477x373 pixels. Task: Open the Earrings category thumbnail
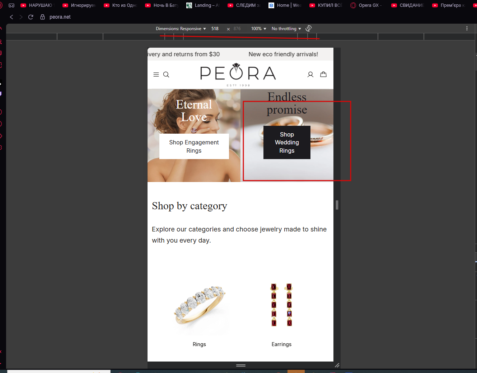pos(281,306)
